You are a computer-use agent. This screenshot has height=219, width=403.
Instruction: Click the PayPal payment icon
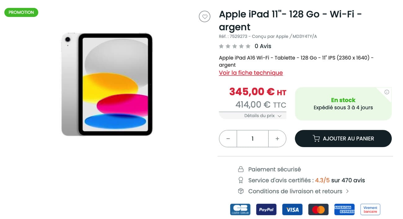tap(266, 209)
